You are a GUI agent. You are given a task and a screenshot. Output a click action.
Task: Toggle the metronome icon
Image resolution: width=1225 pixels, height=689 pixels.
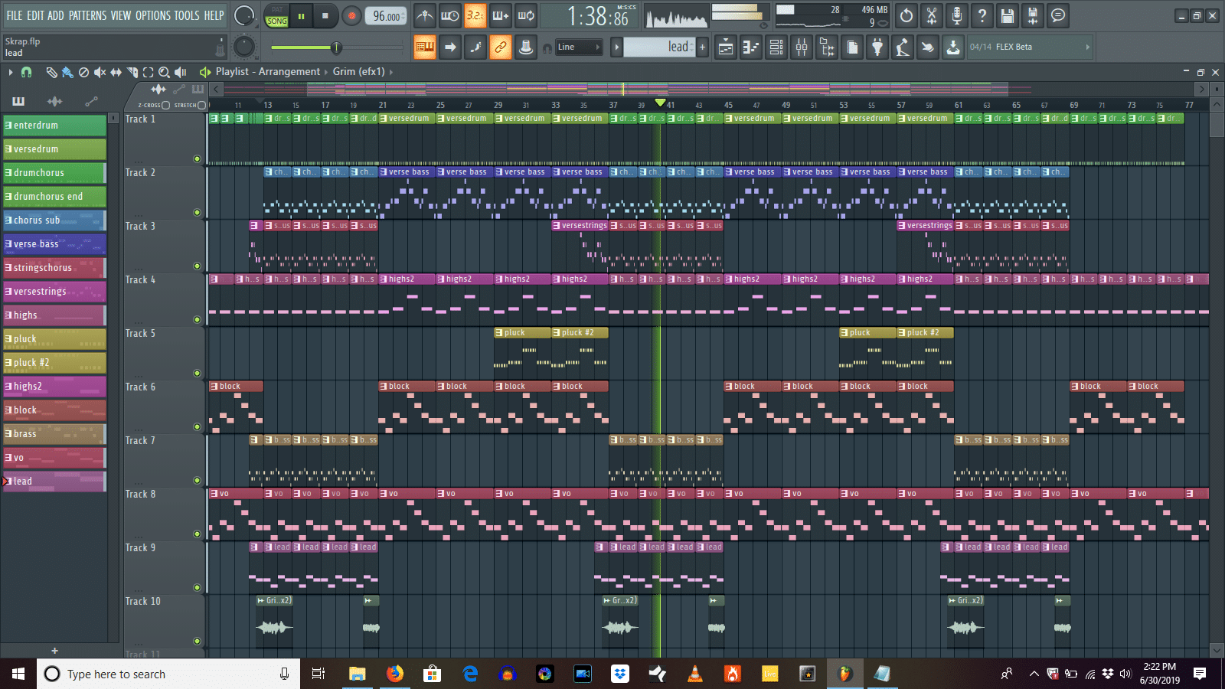click(x=425, y=15)
